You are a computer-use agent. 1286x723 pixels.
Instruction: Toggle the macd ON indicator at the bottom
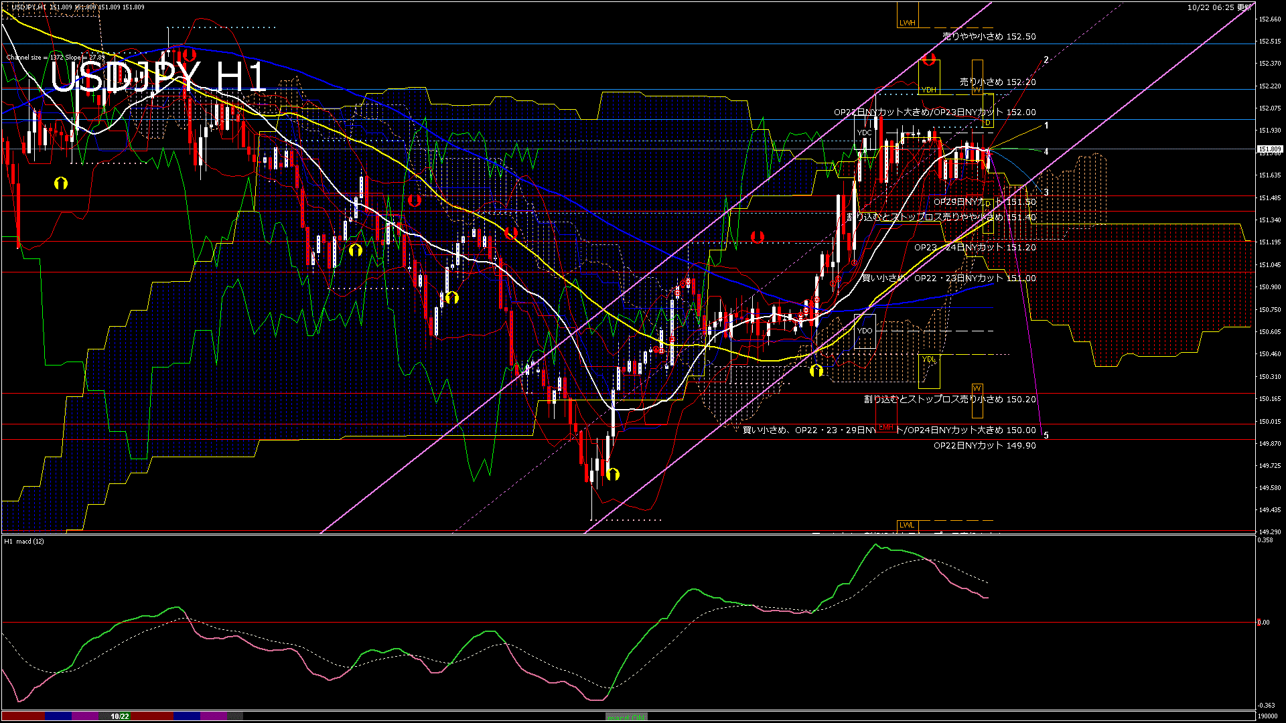point(626,717)
